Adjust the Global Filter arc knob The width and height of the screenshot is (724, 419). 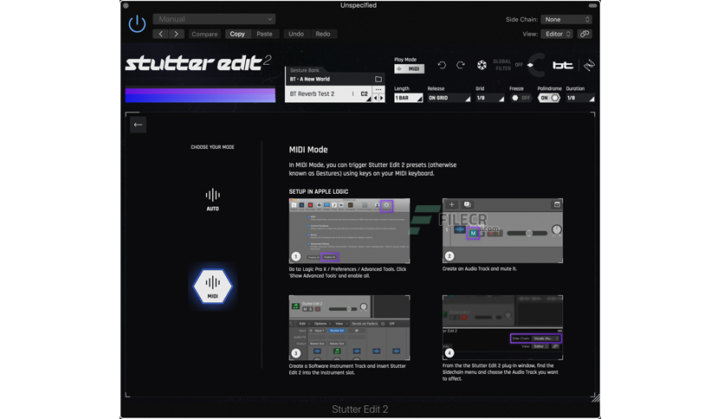538,65
